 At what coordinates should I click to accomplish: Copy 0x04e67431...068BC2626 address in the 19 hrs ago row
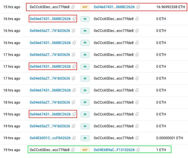pos(74,114)
